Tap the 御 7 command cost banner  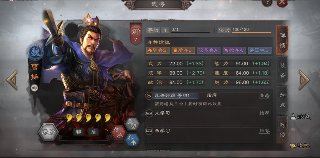135,34
